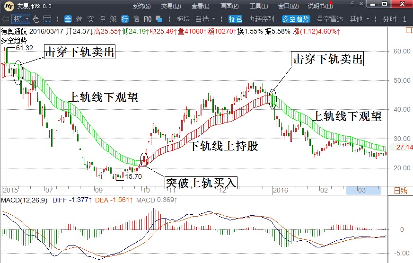The height and width of the screenshot is (263, 413).
Task: Click the 分时 chart button
Action: pos(389,19)
